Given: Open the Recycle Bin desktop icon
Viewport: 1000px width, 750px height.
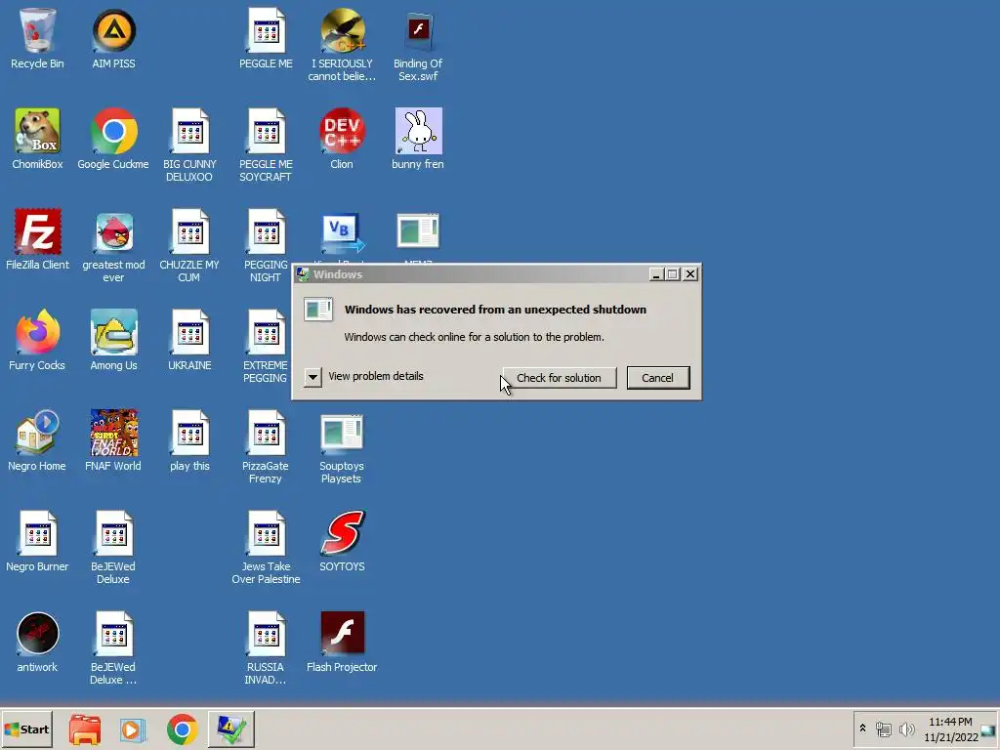Looking at the screenshot, I should click(x=37, y=38).
